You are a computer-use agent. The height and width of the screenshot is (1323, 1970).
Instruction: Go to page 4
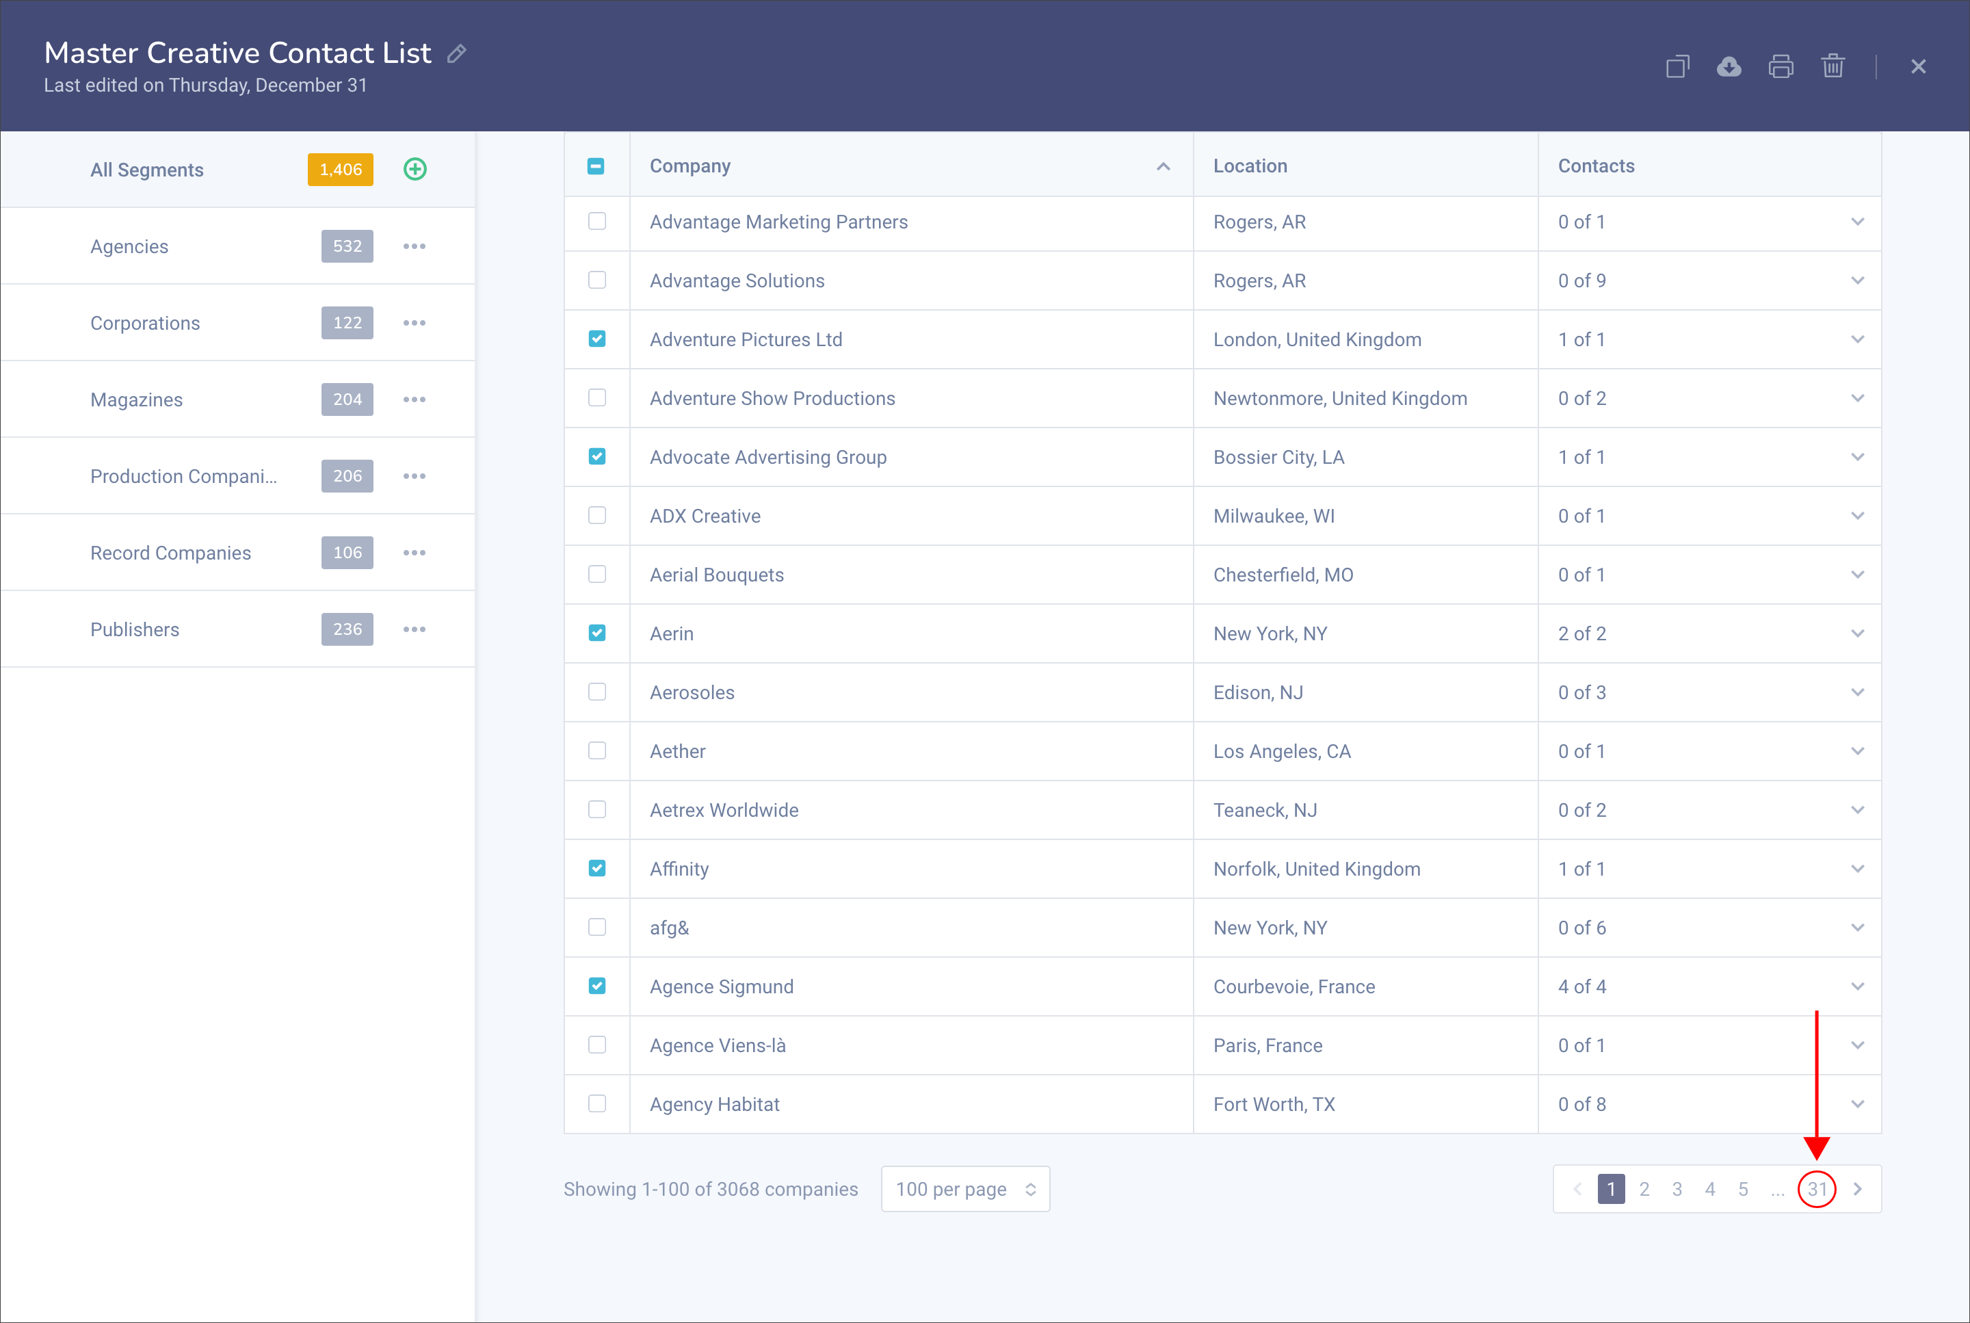pos(1710,1190)
